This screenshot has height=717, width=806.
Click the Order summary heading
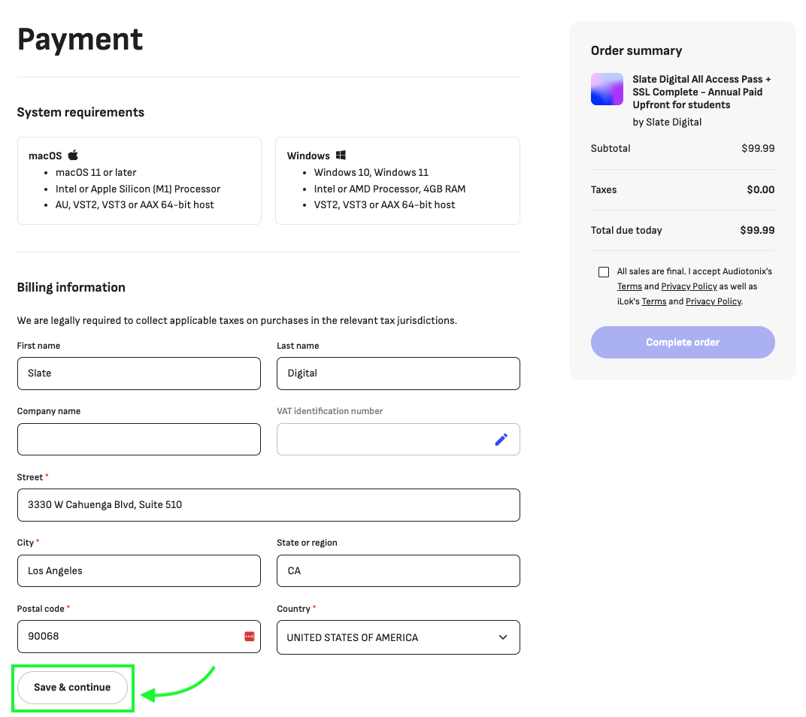636,51
